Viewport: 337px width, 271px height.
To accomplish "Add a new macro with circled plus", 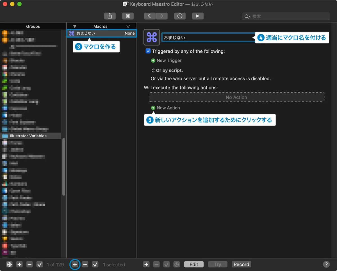I will pos(75,264).
